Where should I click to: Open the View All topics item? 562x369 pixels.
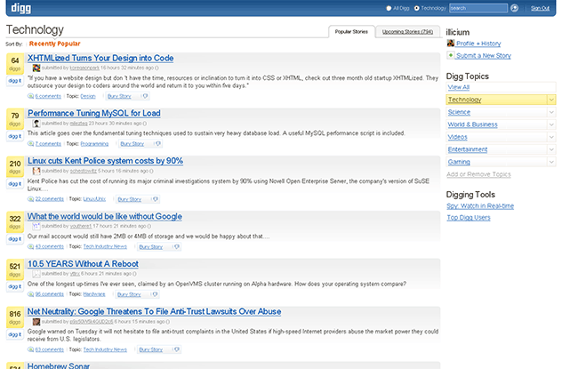pyautogui.click(x=501, y=87)
